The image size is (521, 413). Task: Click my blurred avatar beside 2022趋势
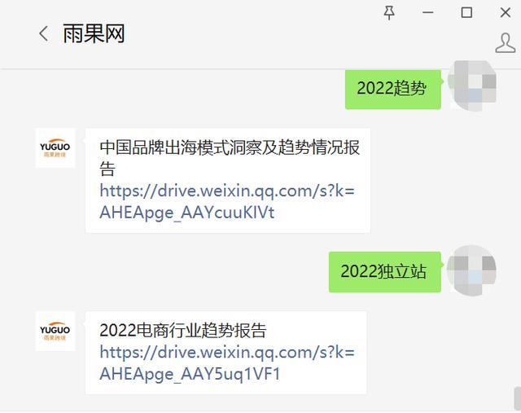pos(472,86)
